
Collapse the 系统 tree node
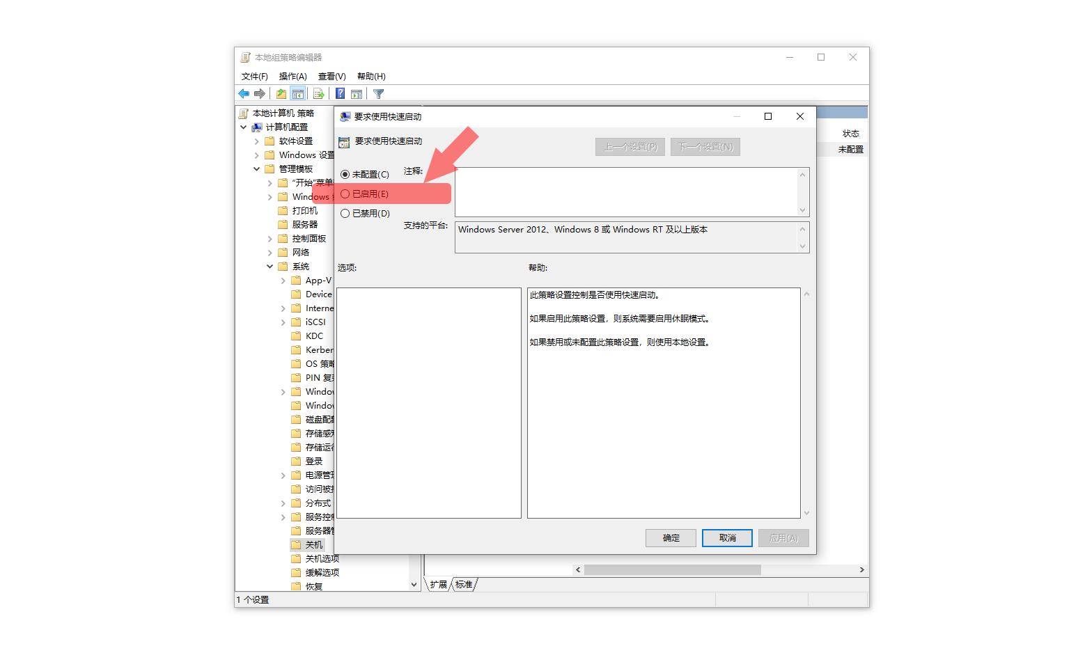(270, 266)
